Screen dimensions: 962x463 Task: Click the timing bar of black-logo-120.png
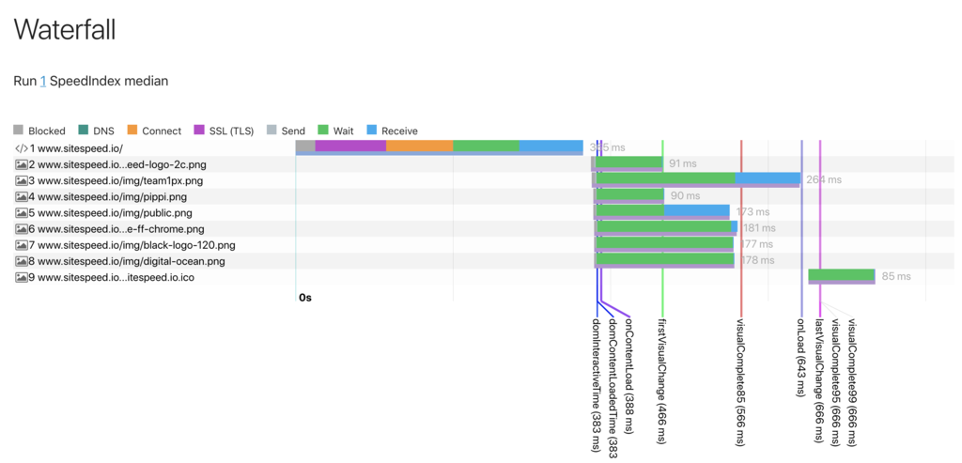click(664, 244)
